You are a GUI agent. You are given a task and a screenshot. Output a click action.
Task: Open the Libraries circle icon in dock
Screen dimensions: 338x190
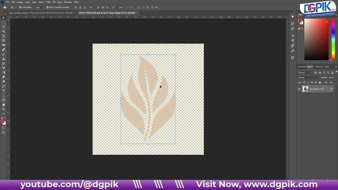(x=293, y=58)
